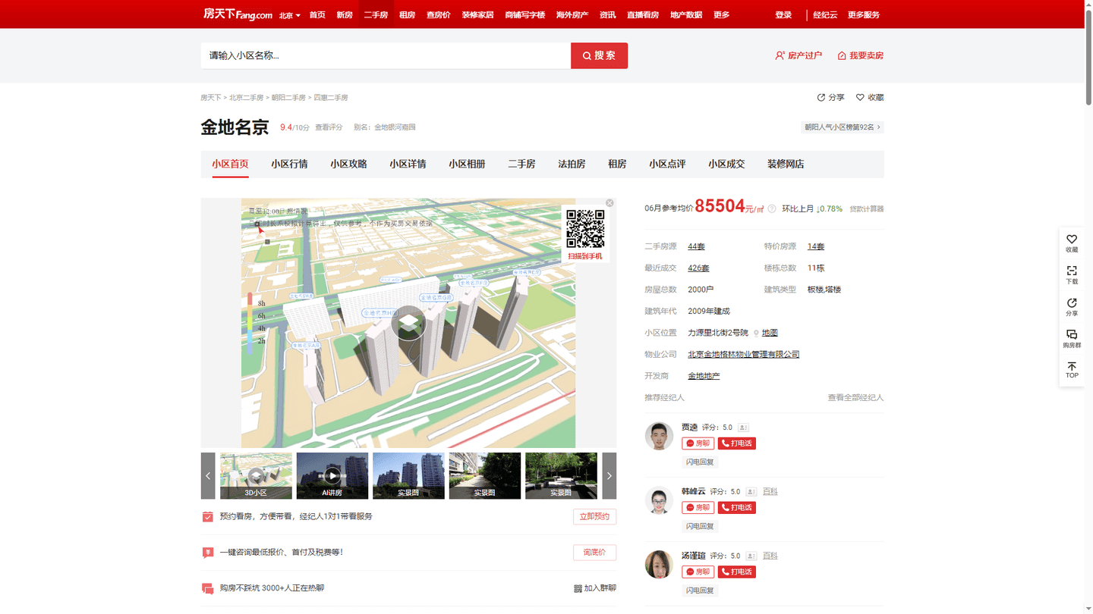Click 查看全部经纪人 link
Image resolution: width=1093 pixels, height=614 pixels.
855,398
